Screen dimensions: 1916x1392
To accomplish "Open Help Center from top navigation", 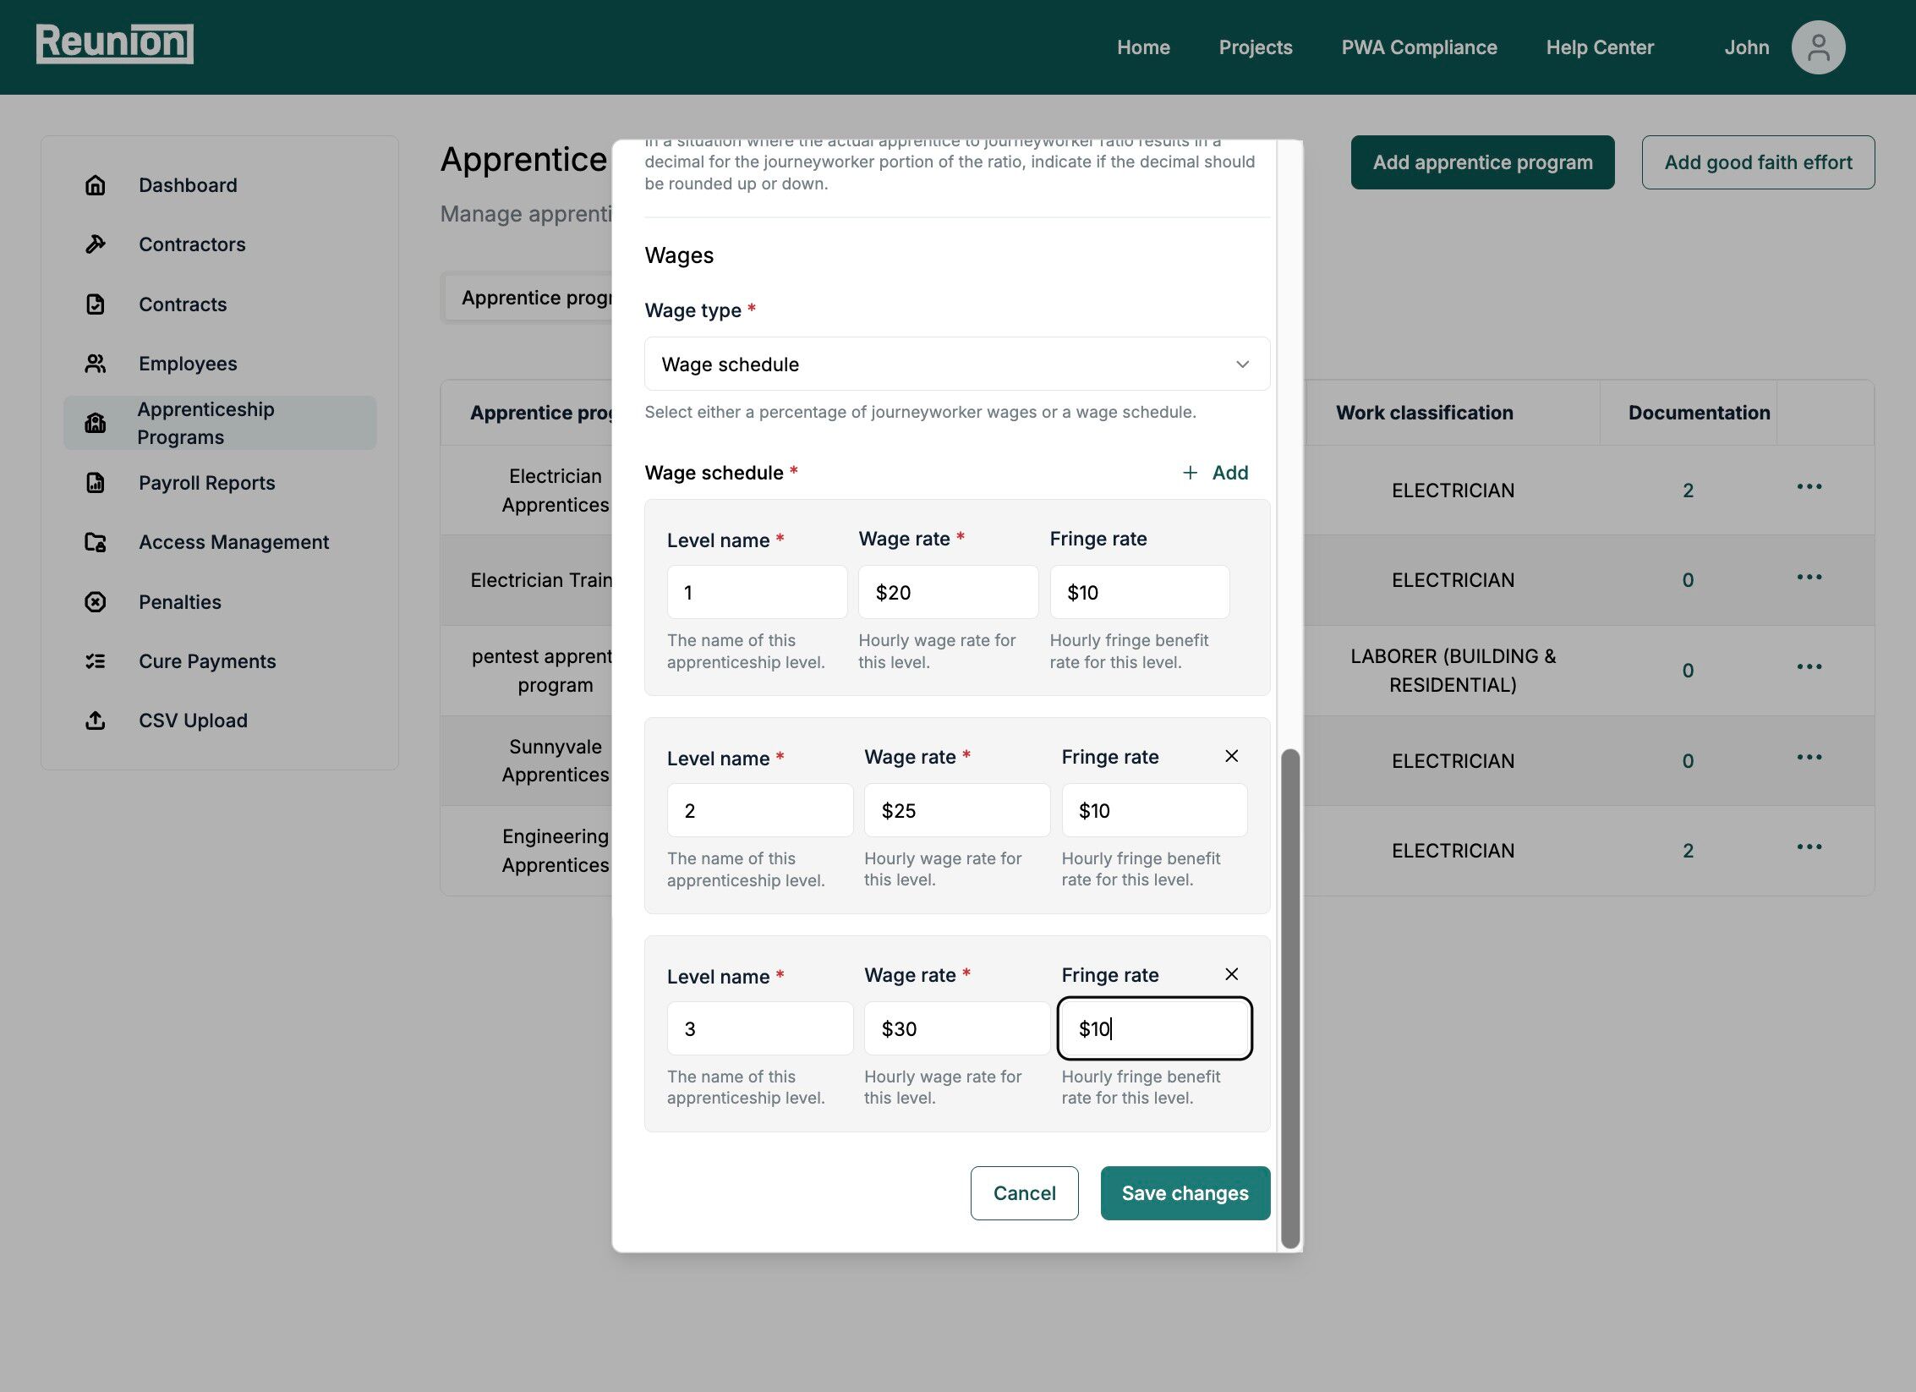I will click(1599, 47).
